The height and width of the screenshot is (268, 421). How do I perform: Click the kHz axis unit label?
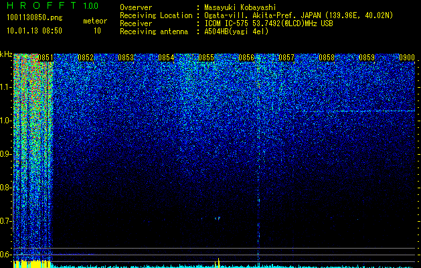click(x=6, y=55)
